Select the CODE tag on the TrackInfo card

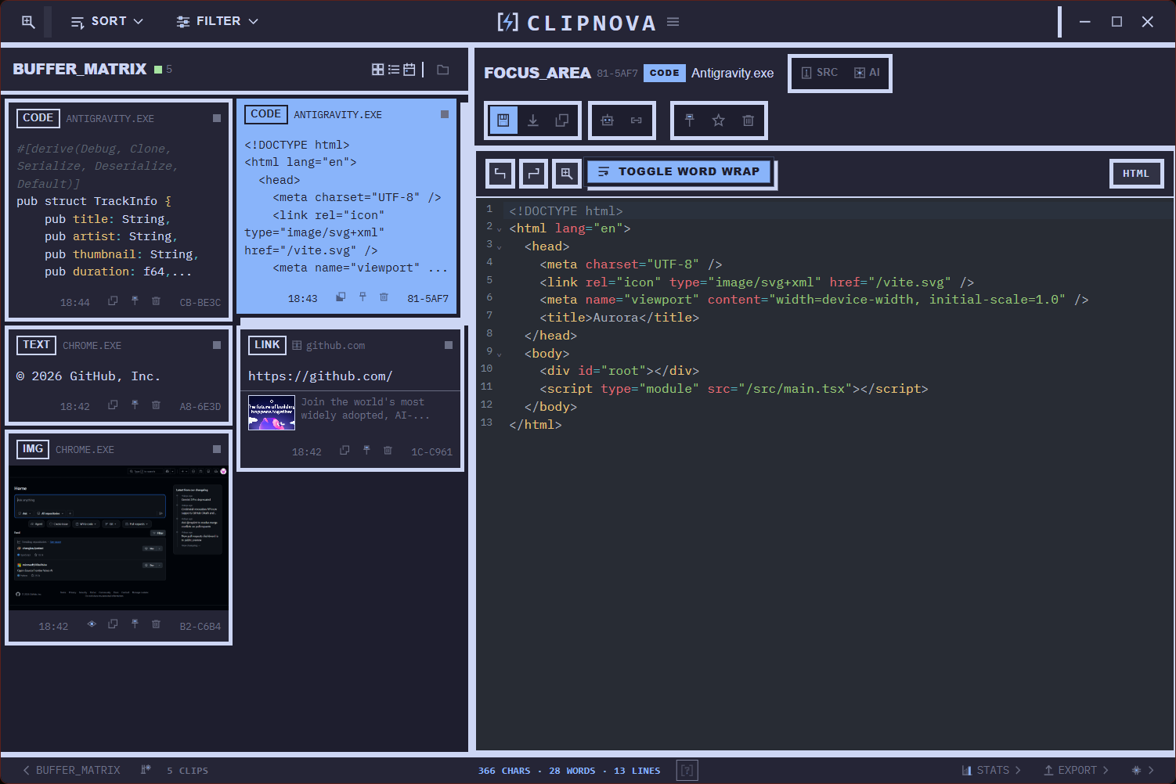pos(38,118)
